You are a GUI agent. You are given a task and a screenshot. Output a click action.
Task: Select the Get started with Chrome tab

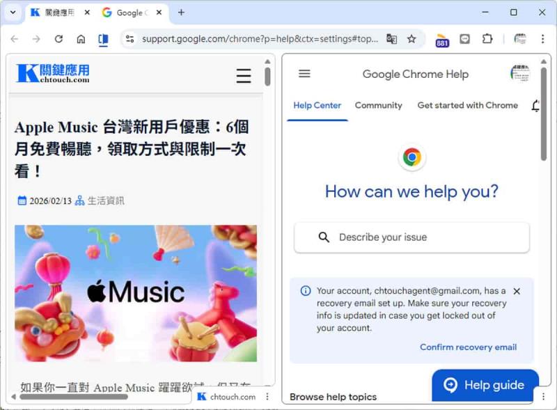[467, 105]
